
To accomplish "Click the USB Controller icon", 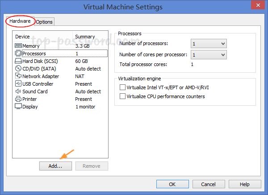I will [x=18, y=84].
